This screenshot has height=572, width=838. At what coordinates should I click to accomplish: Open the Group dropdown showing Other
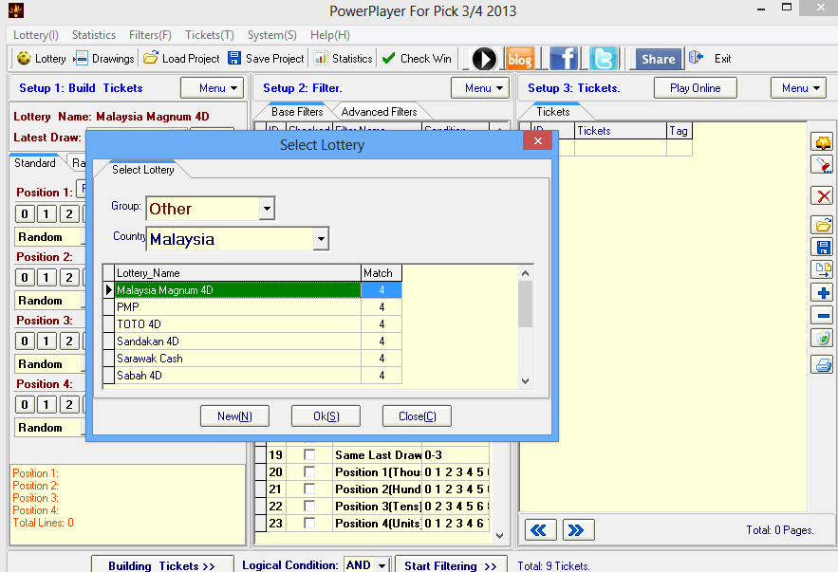tap(267, 209)
